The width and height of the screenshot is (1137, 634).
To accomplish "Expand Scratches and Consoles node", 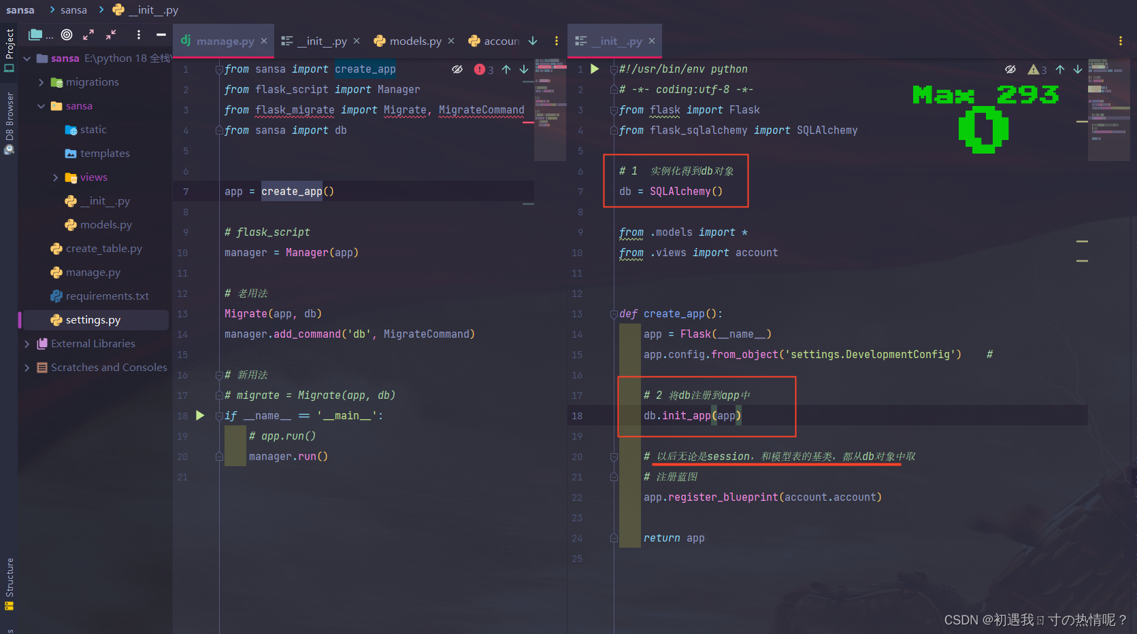I will [27, 368].
